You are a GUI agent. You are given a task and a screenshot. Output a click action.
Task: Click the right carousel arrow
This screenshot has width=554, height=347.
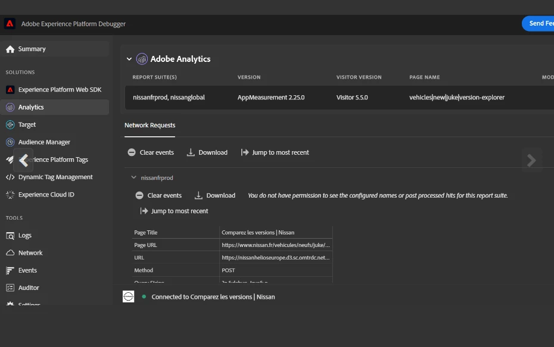(x=532, y=160)
